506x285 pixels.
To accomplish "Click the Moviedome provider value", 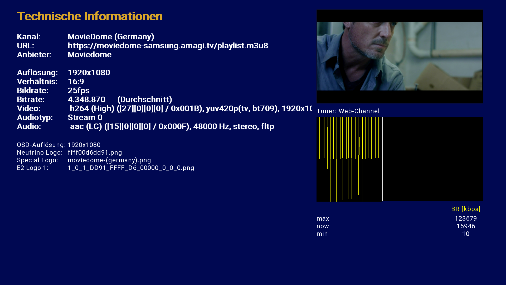I will pos(90,55).
